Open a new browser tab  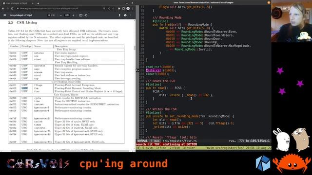click(x=38, y=3)
